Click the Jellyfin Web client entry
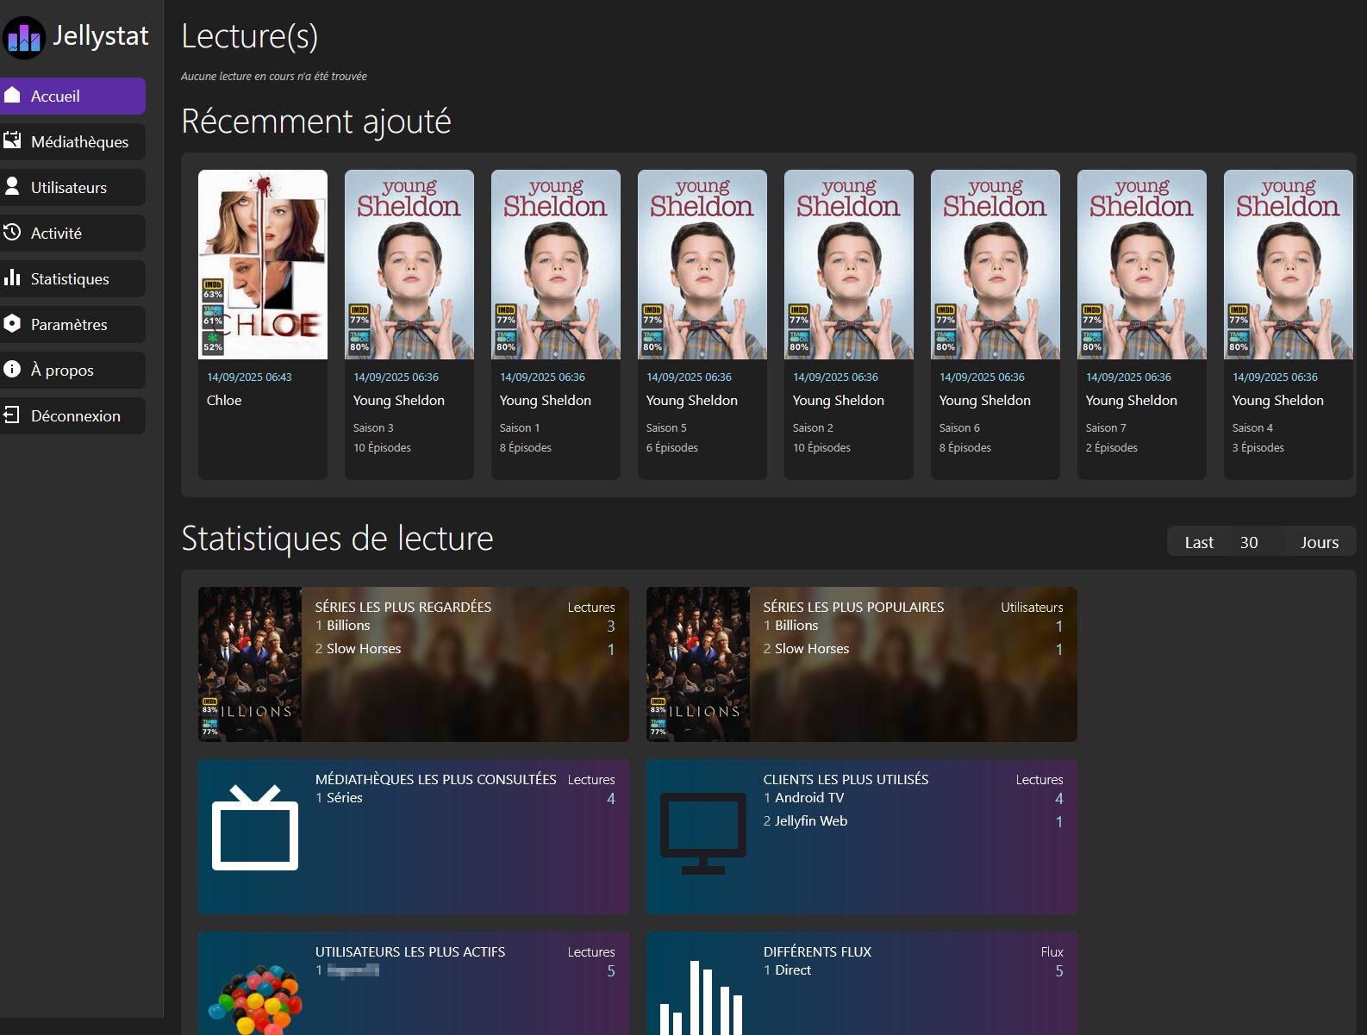 (x=811, y=820)
